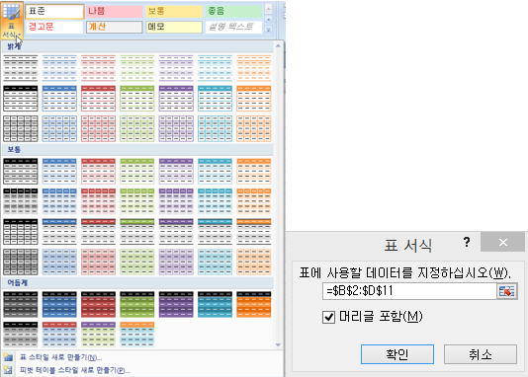Screen dimensions: 528x377
Task: Apply last-row dark style with orange header
Action: (137, 335)
